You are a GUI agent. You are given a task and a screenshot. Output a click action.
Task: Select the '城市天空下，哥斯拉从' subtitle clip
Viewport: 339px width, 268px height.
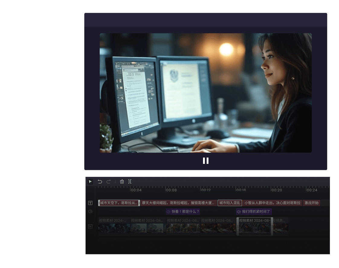(119, 203)
